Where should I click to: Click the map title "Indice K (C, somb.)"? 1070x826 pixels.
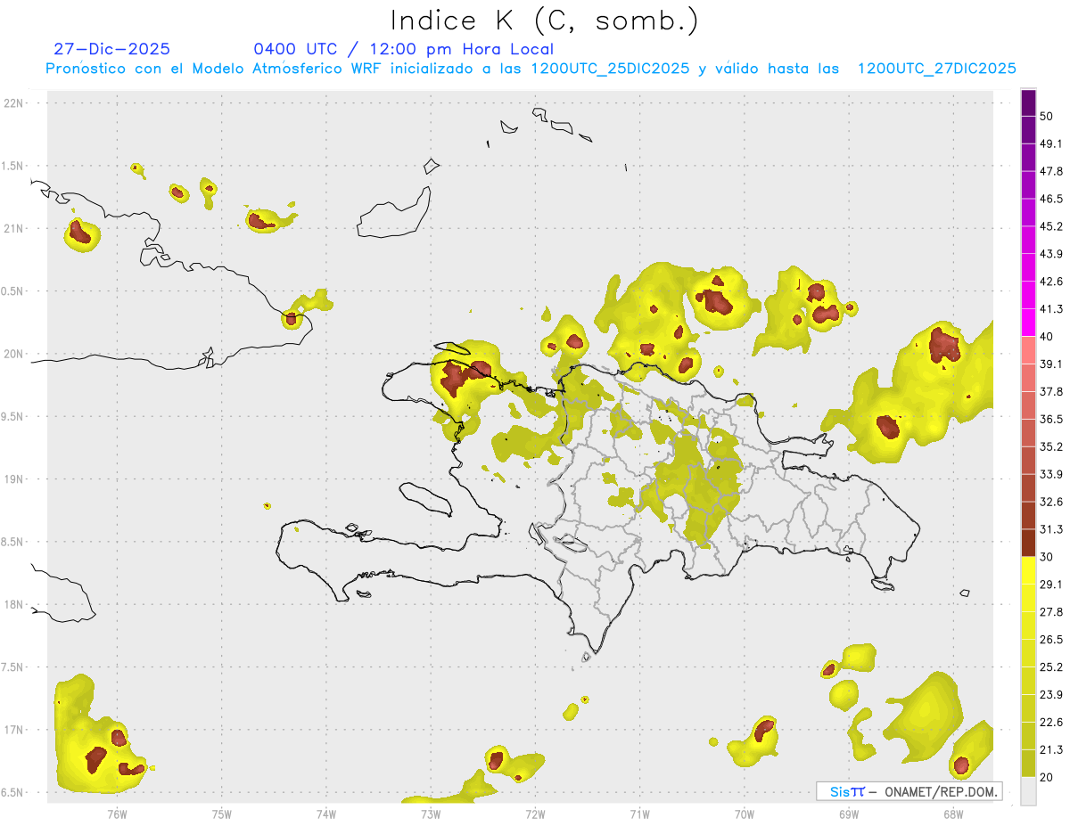[x=543, y=20]
